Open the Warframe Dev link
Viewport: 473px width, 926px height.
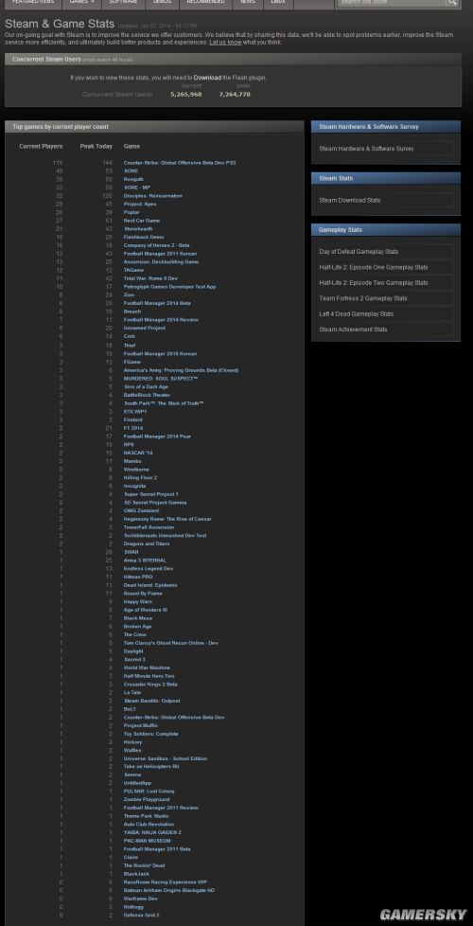[140, 899]
